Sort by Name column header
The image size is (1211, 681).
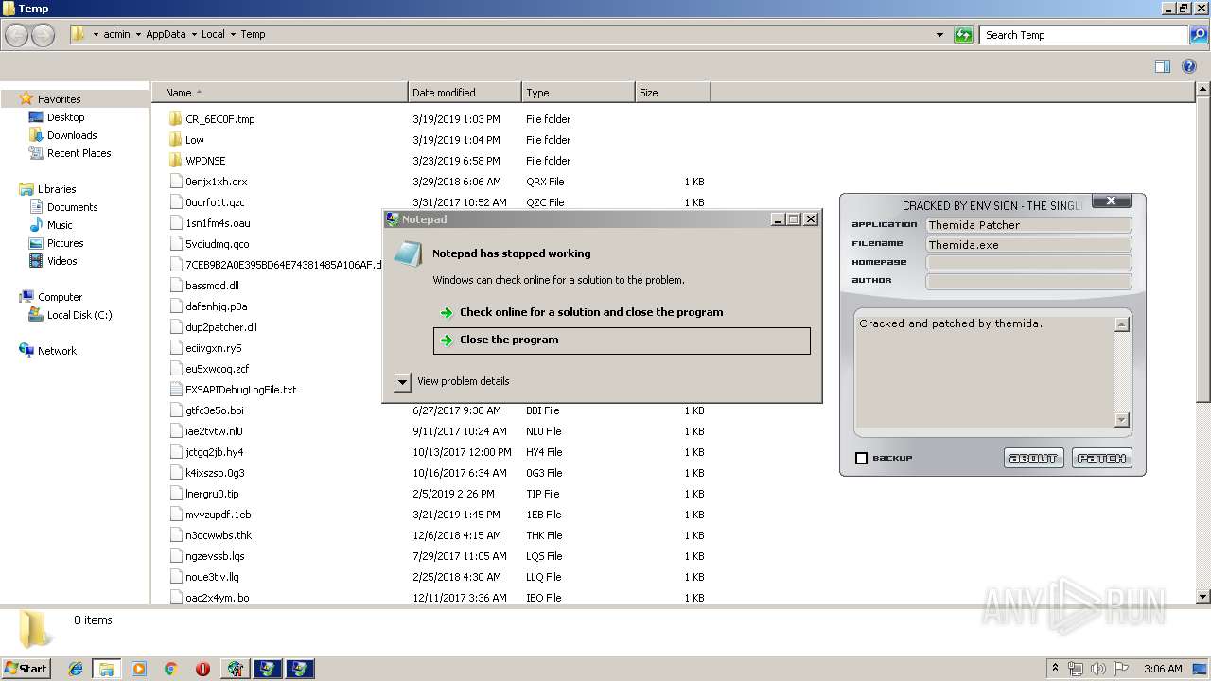click(x=280, y=93)
